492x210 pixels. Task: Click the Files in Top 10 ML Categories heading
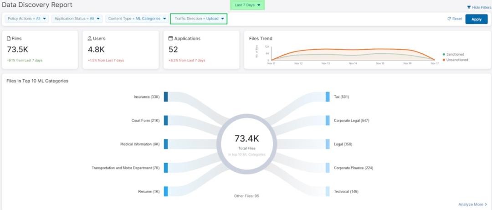[x=37, y=81]
